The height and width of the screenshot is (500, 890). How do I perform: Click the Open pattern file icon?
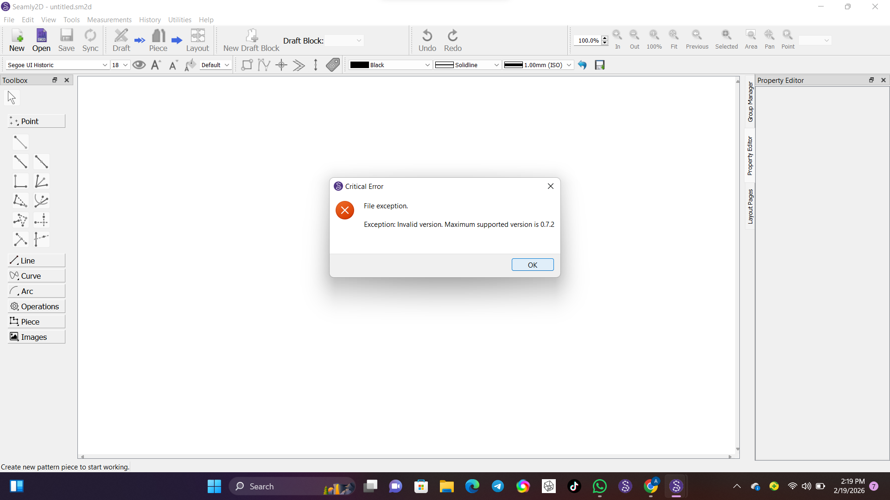[x=41, y=36]
